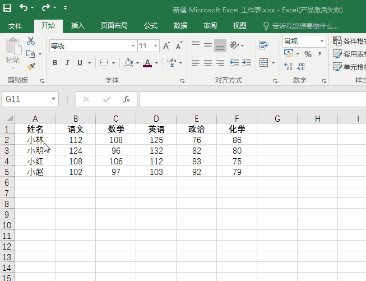This screenshot has width=366, height=281.
Task: Click the Copy icon in clipboard group
Action: coord(31,54)
